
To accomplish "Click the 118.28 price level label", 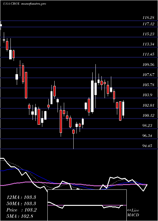I will click(148, 18).
